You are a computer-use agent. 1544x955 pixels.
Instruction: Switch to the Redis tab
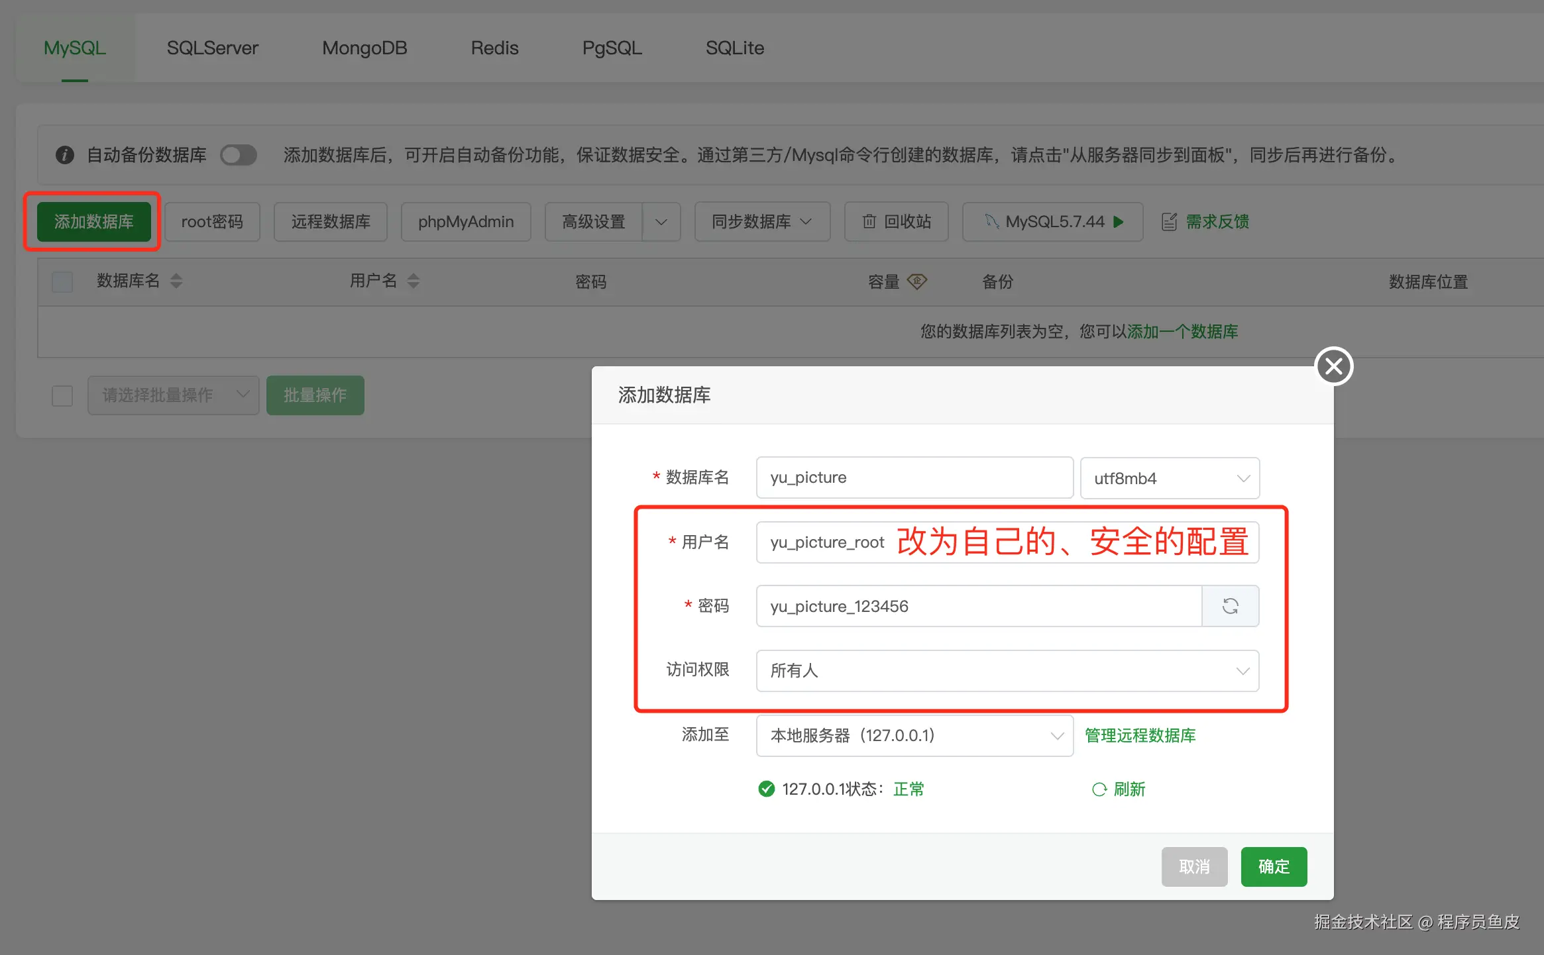coord(494,48)
